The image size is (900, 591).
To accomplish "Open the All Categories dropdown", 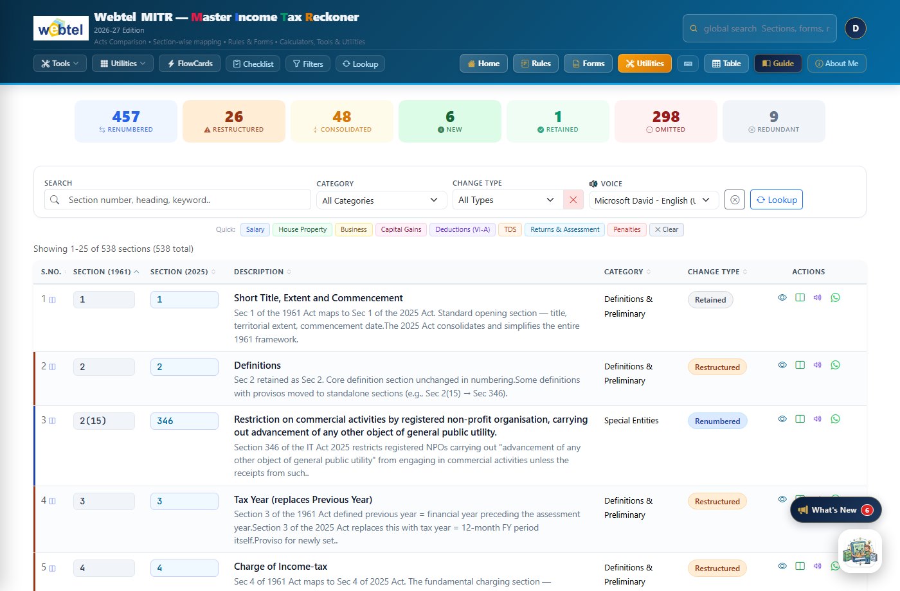I will pyautogui.click(x=381, y=200).
